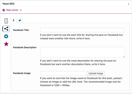Click the Facebook Title label
Image resolution: width=132 pixels, height=94 pixels.
pyautogui.click(x=21, y=30)
